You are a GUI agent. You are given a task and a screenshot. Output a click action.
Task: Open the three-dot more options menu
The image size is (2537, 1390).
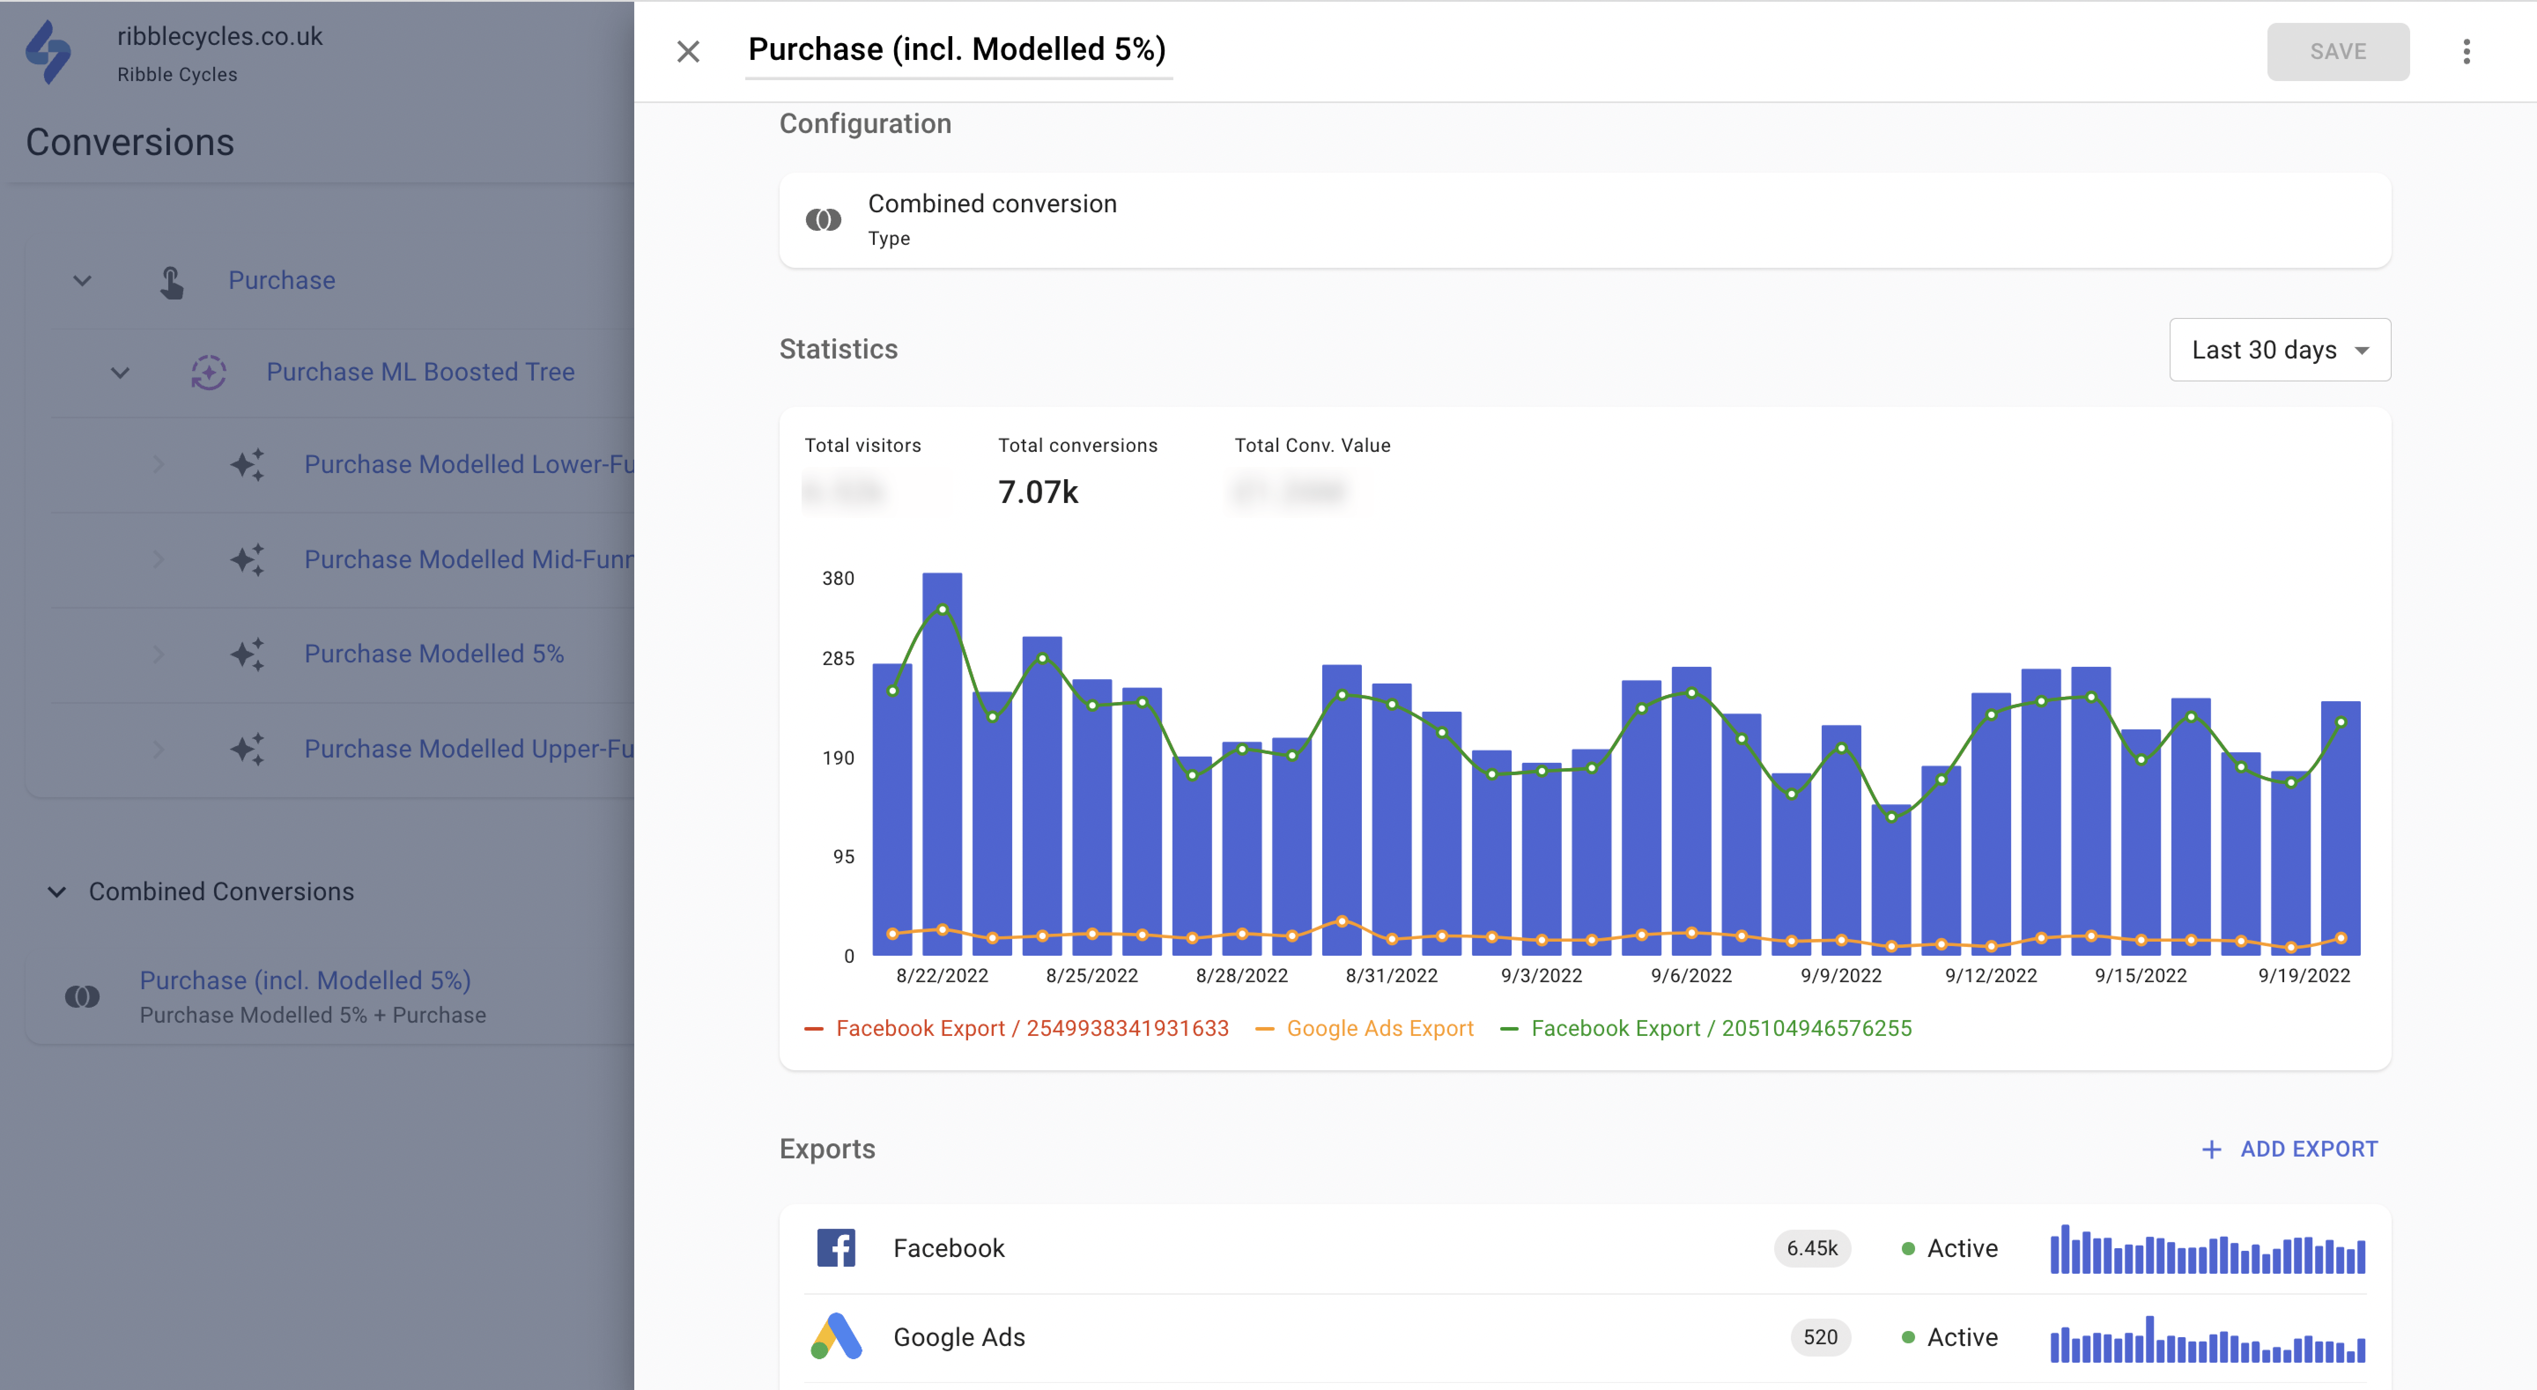coord(2466,51)
